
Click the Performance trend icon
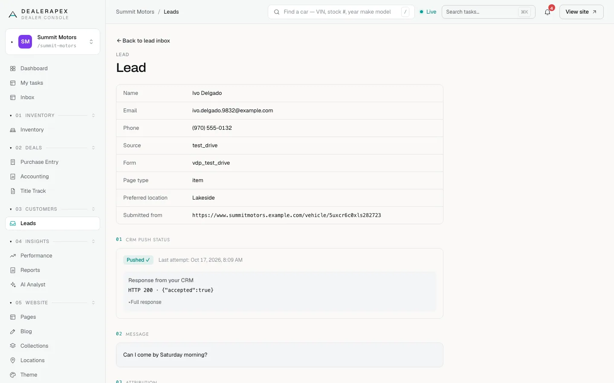13,256
